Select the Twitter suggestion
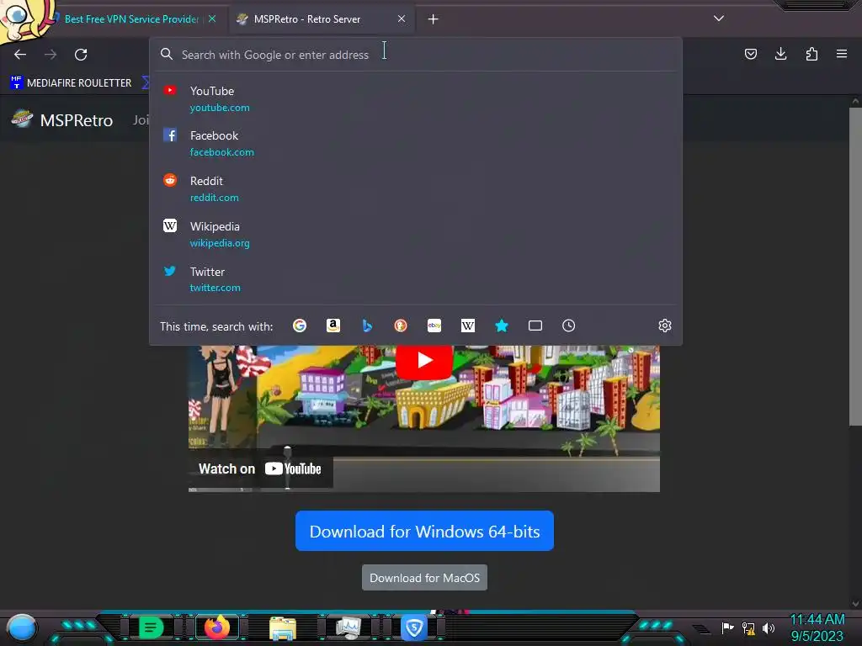This screenshot has width=862, height=646. coord(416,279)
